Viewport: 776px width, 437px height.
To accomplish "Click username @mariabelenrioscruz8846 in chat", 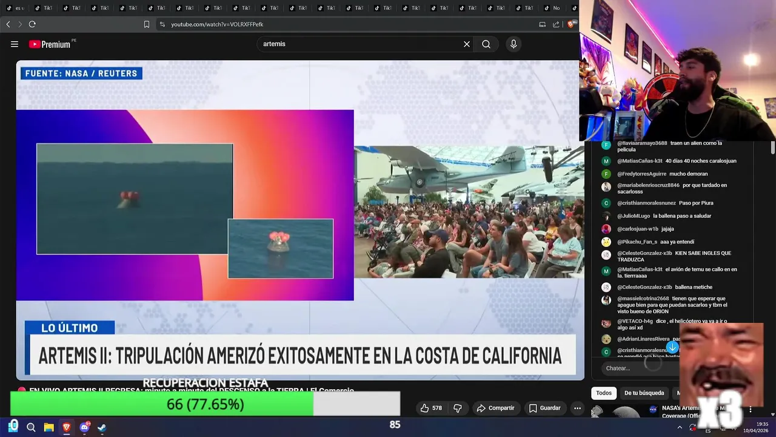I will point(648,185).
